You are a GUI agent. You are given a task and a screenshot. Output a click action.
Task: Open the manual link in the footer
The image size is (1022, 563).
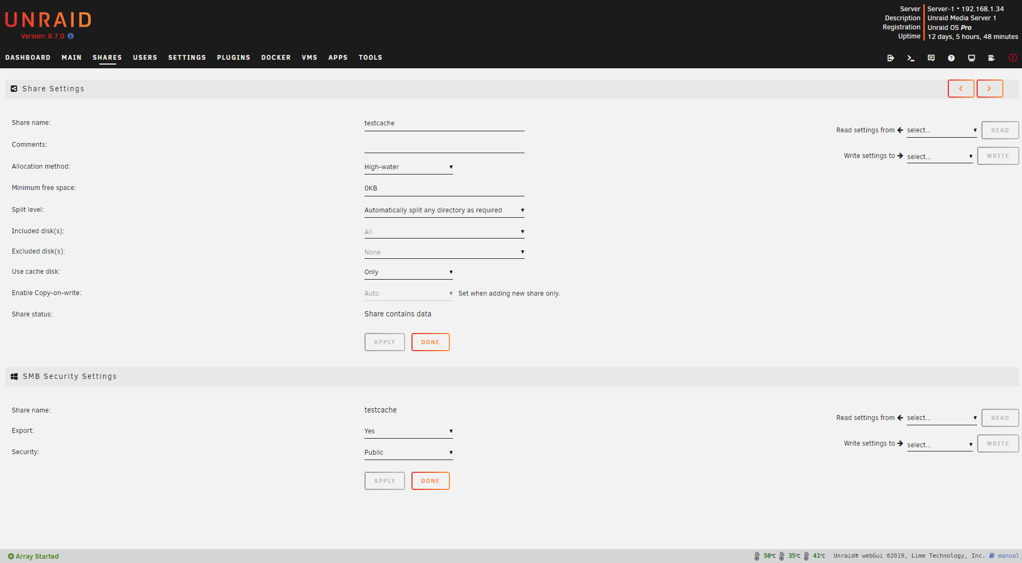tap(1008, 556)
